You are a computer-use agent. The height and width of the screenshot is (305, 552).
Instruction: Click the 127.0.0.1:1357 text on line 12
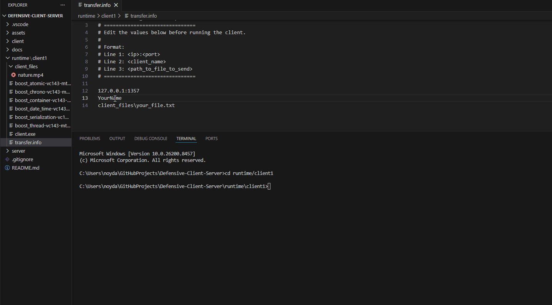coord(119,91)
